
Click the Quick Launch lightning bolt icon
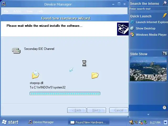coord(165,16)
